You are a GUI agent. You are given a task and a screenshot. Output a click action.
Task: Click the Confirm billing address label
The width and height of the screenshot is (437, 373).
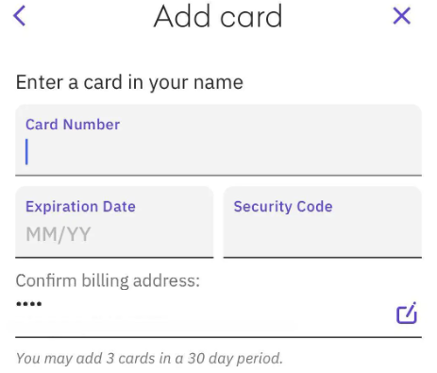pos(108,280)
